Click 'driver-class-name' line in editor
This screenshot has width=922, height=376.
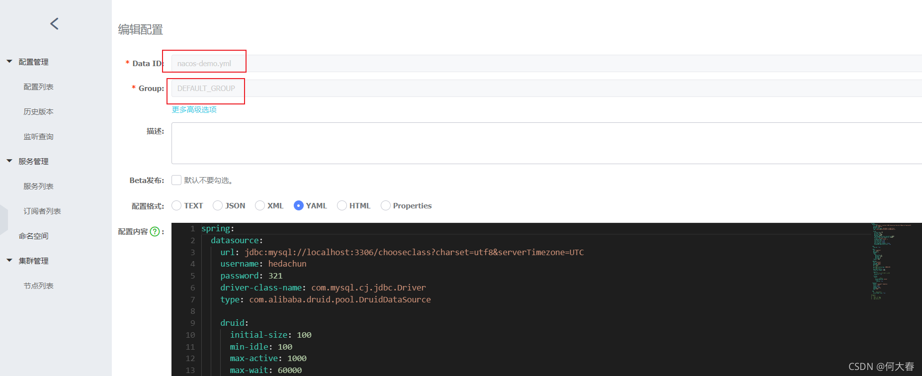pyautogui.click(x=323, y=287)
